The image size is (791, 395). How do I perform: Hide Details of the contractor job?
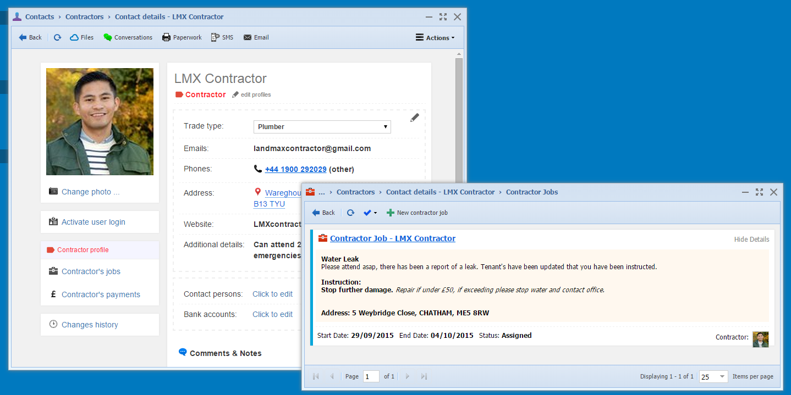(x=751, y=240)
